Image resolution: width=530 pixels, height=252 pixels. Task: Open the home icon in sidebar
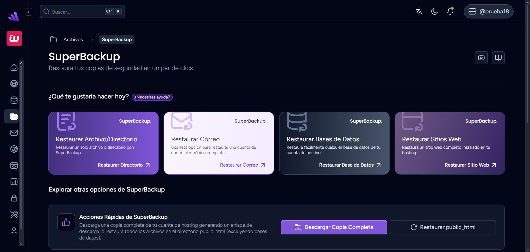(14, 68)
